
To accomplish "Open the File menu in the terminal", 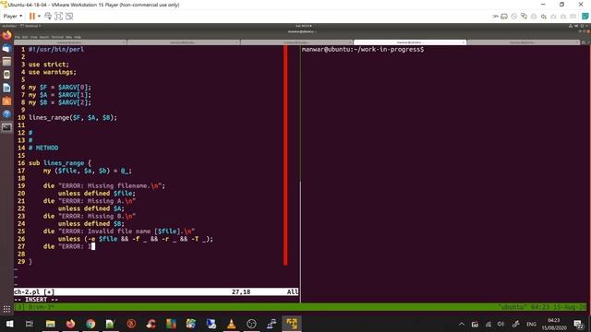I will (x=18, y=37).
